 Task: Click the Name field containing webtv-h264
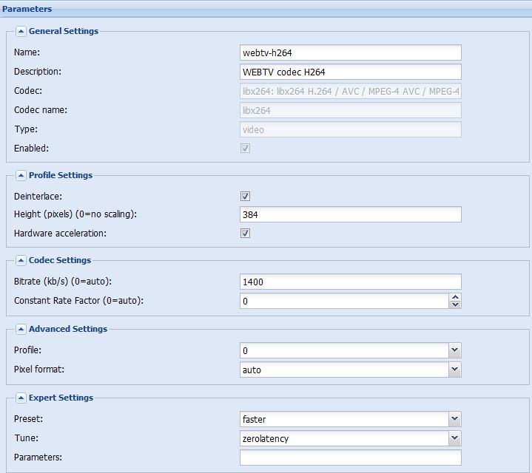pos(351,53)
